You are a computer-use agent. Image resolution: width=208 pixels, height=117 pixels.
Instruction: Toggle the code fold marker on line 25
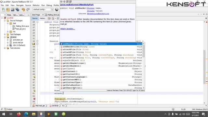tap(37, 22)
